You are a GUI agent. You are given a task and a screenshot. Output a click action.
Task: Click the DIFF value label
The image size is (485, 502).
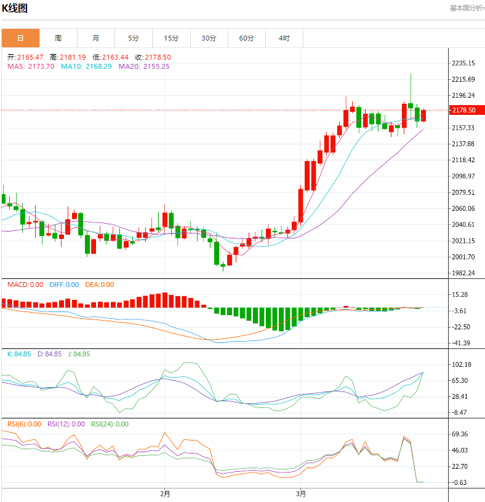[63, 284]
